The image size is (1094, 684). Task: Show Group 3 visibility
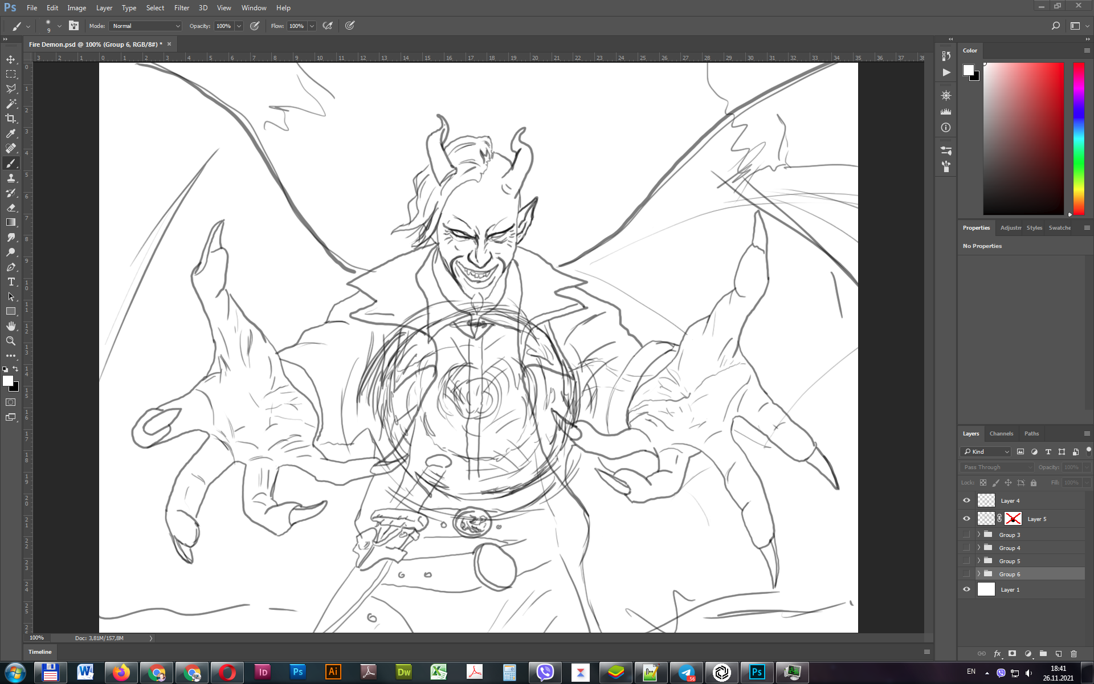click(966, 535)
